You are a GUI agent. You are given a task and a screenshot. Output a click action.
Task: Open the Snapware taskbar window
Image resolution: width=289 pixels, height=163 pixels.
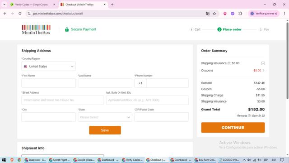pyautogui.click(x=35, y=160)
